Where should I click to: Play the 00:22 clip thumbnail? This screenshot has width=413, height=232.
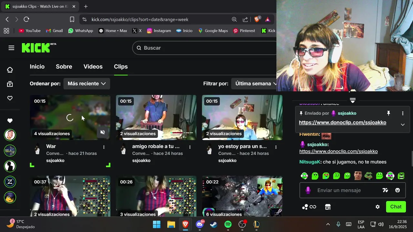242,197
